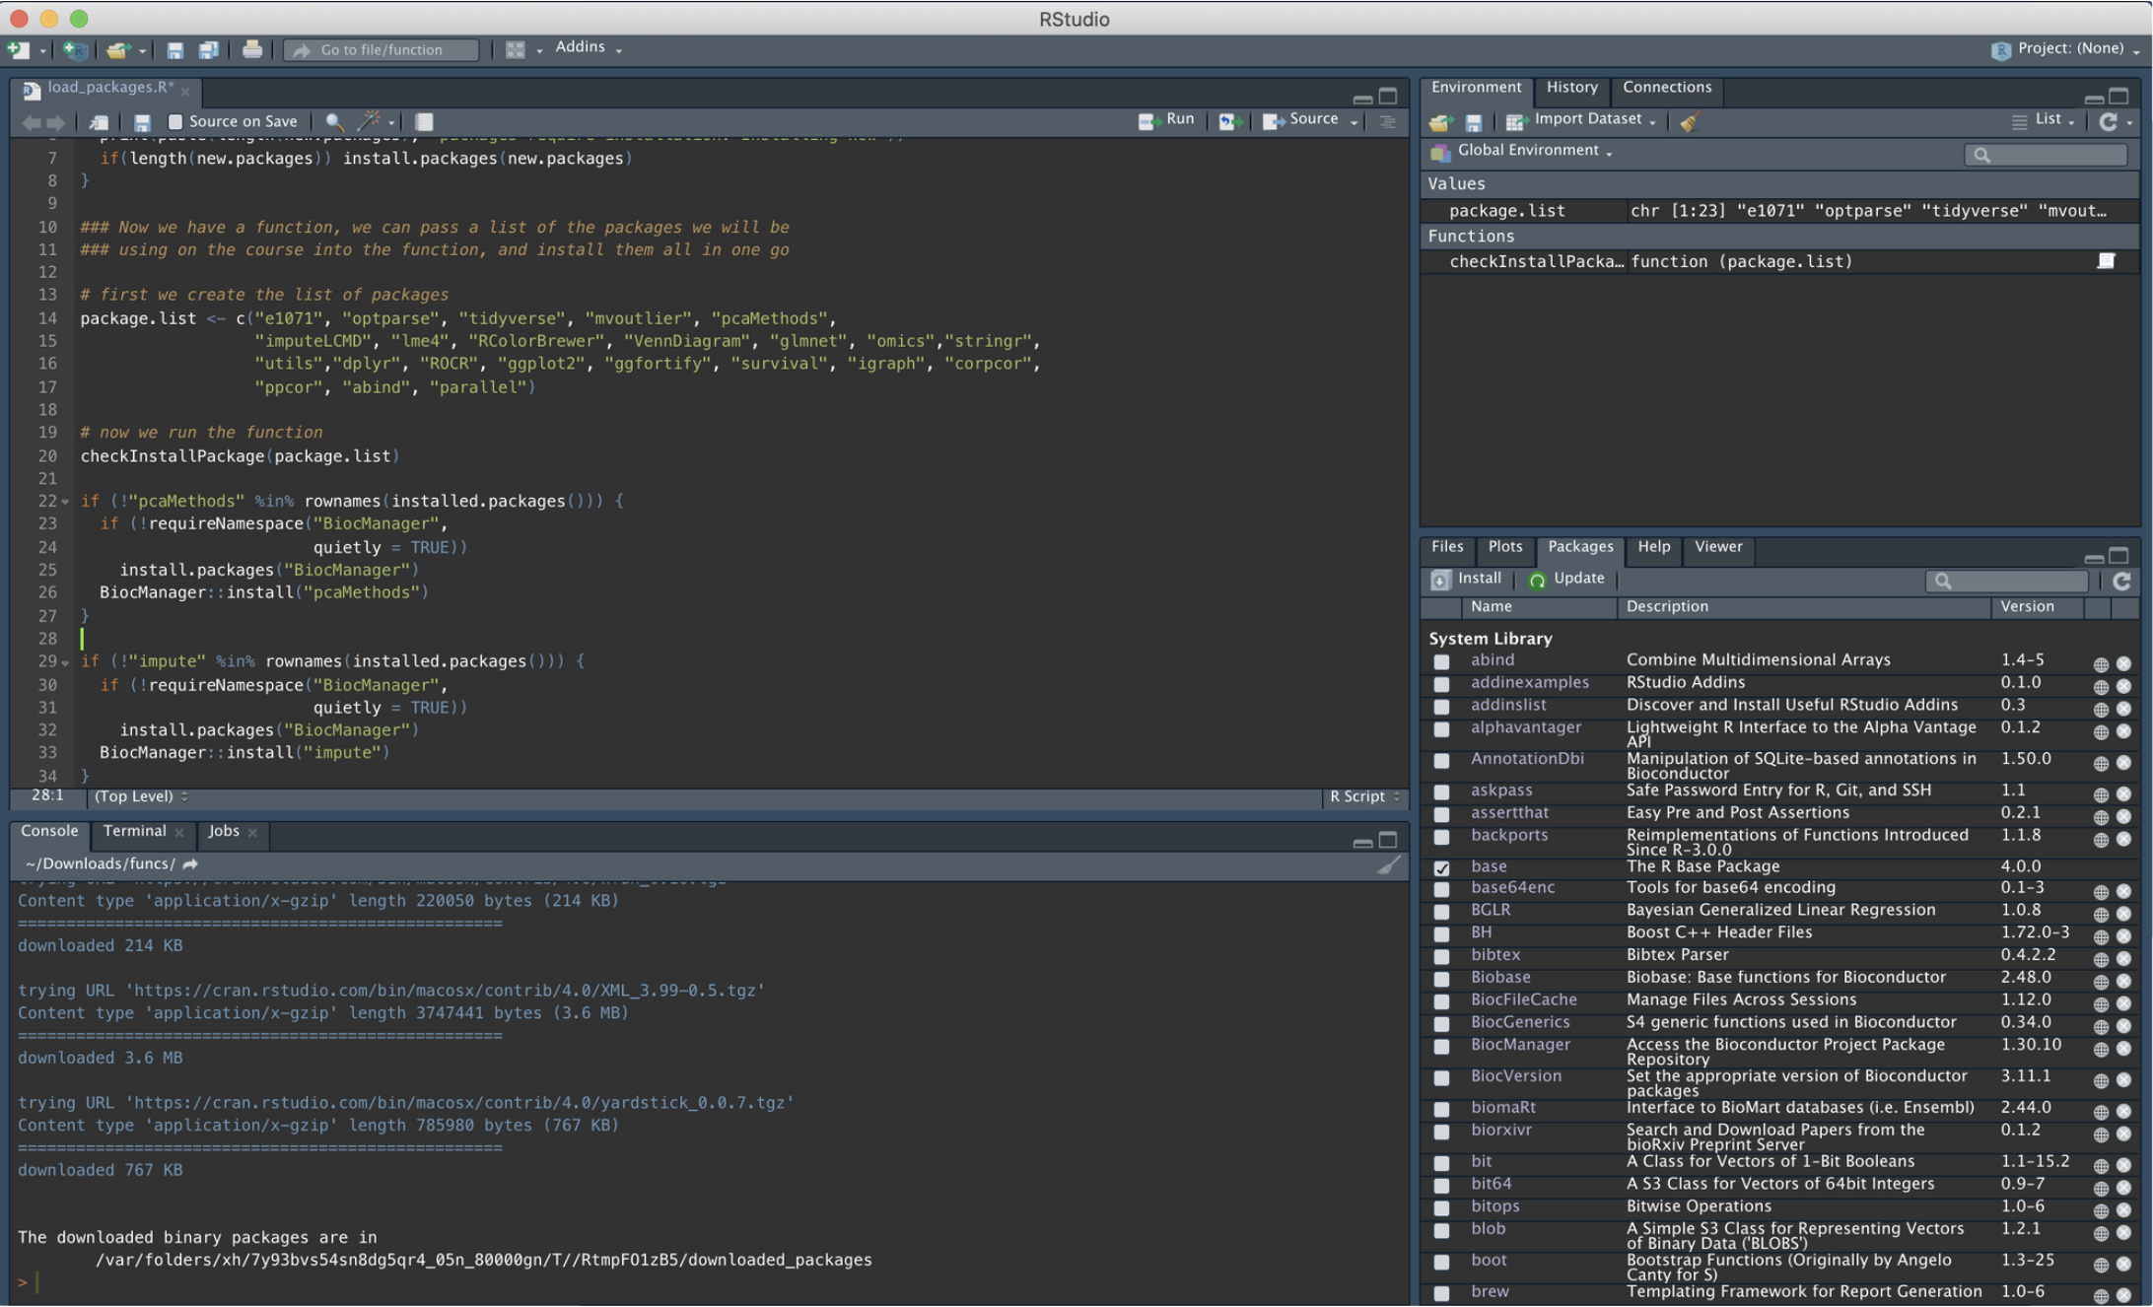Click the Run code button
The width and height of the screenshot is (2153, 1307).
coord(1167,120)
